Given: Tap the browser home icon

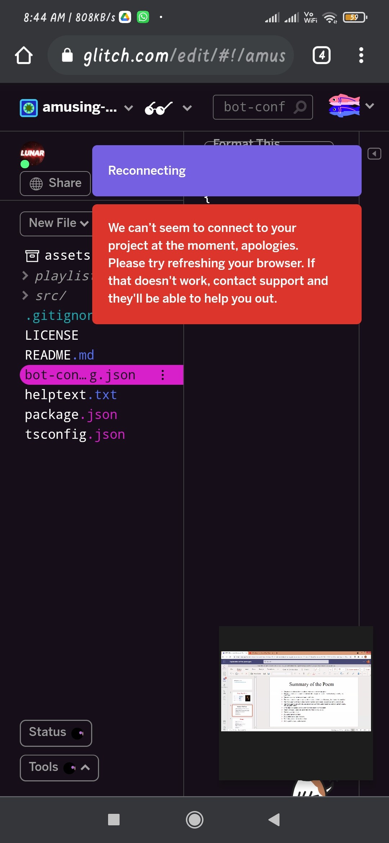Looking at the screenshot, I should point(24,55).
